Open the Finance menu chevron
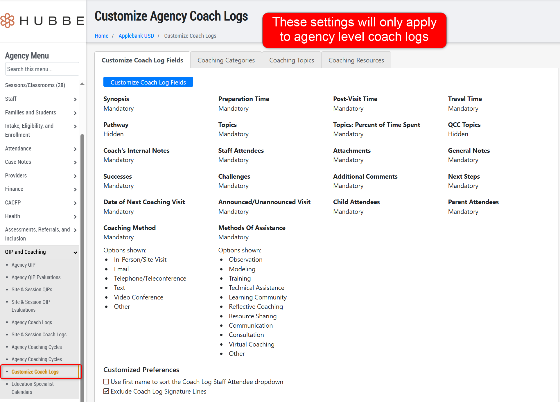Viewport: 560px width, 402px height. click(x=75, y=189)
